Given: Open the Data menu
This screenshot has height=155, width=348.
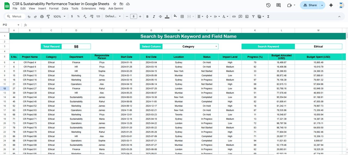Looking at the screenshot, I should pos(65,8).
